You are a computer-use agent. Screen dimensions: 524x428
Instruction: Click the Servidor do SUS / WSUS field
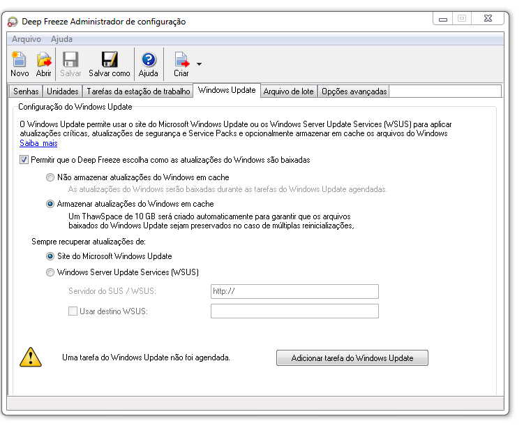click(x=294, y=291)
